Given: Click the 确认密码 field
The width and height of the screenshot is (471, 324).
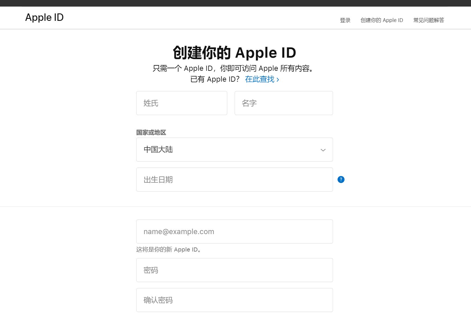Looking at the screenshot, I should (234, 300).
